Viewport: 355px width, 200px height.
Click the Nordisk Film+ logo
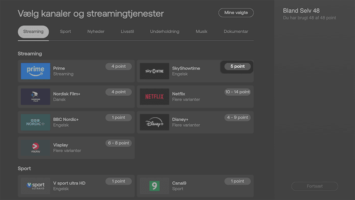tap(35, 96)
